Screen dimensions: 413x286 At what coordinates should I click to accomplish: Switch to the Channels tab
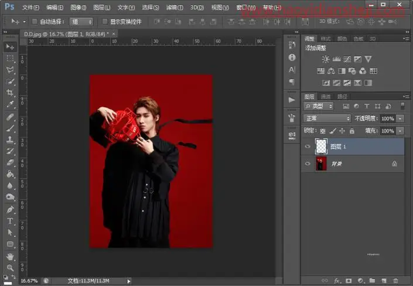click(x=326, y=97)
